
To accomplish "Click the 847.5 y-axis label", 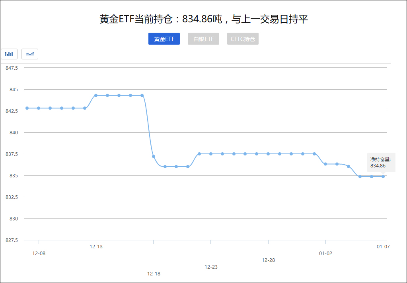I will coord(12,68).
